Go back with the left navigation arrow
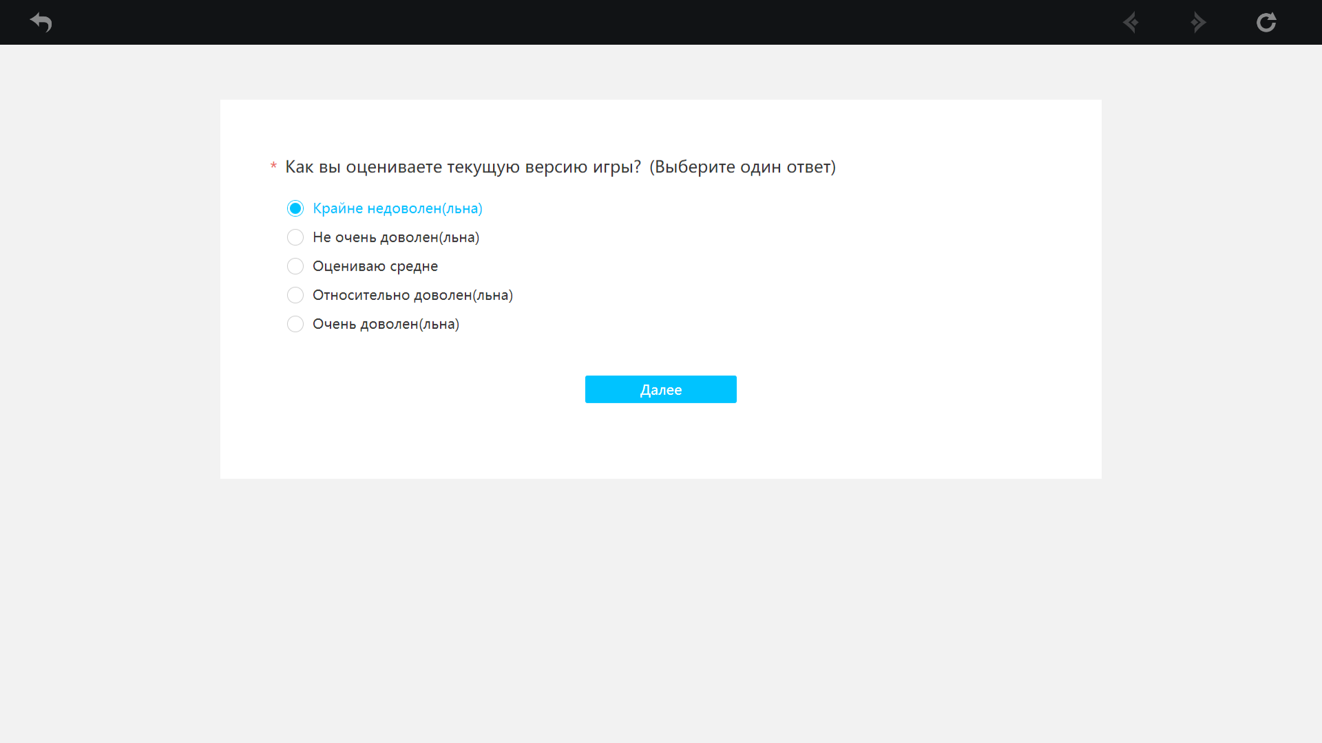The width and height of the screenshot is (1322, 743). coord(1131,22)
